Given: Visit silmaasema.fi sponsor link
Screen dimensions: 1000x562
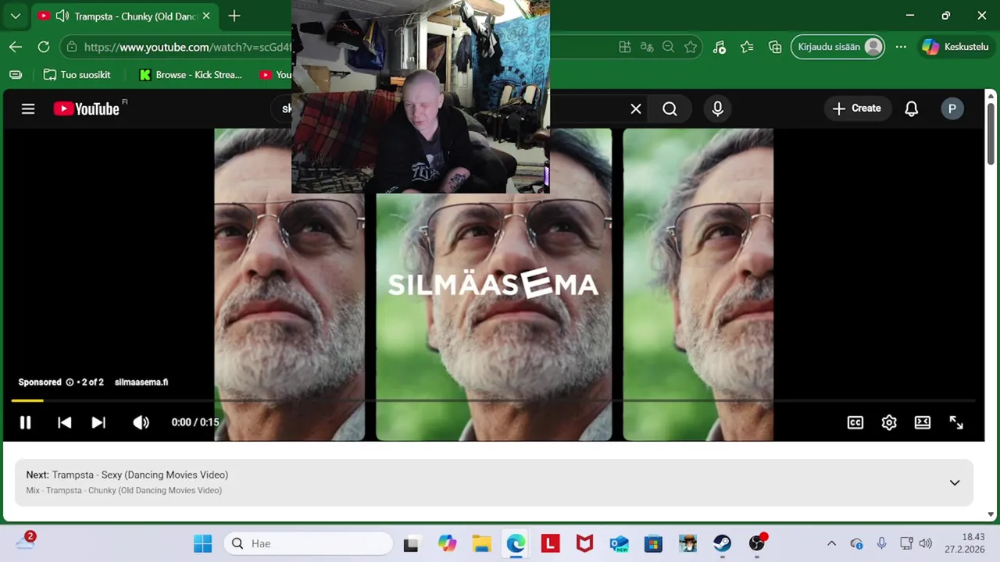Looking at the screenshot, I should point(141,382).
